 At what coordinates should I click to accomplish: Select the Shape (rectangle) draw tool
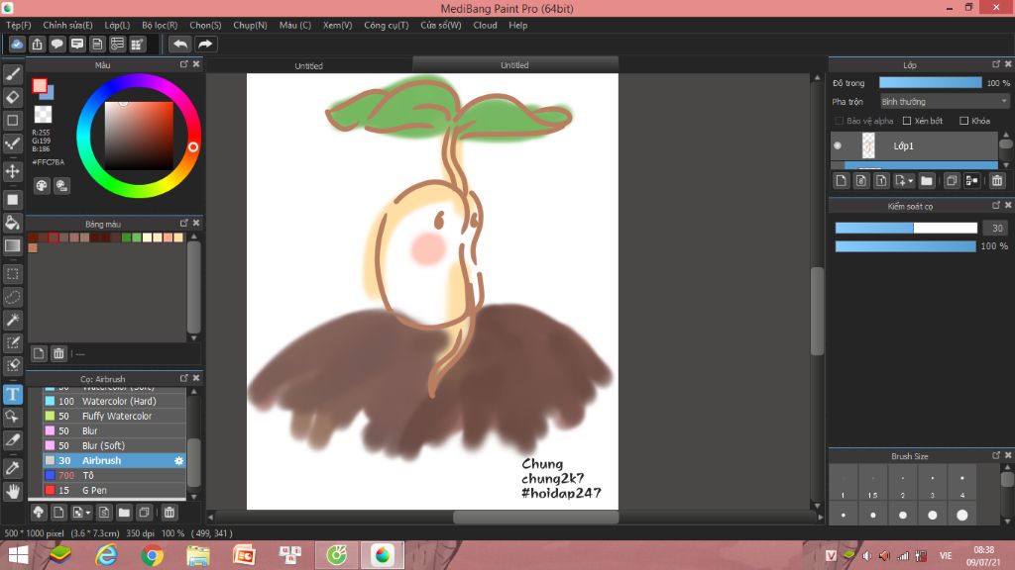coord(12,120)
